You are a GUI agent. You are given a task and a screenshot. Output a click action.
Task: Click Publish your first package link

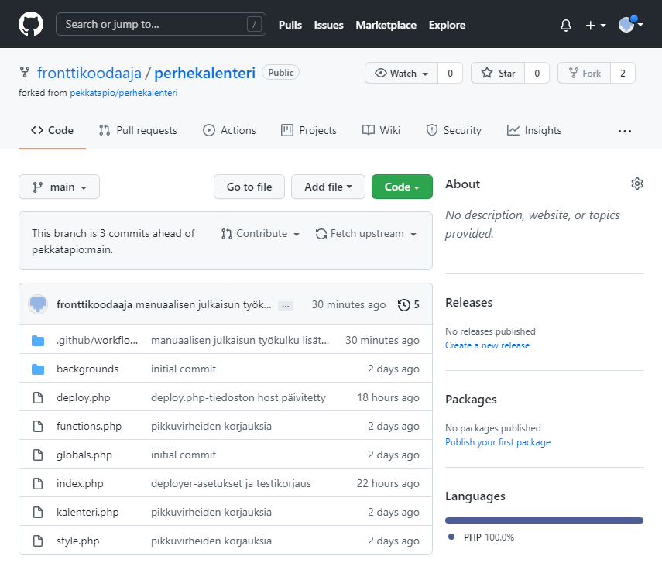(x=498, y=441)
